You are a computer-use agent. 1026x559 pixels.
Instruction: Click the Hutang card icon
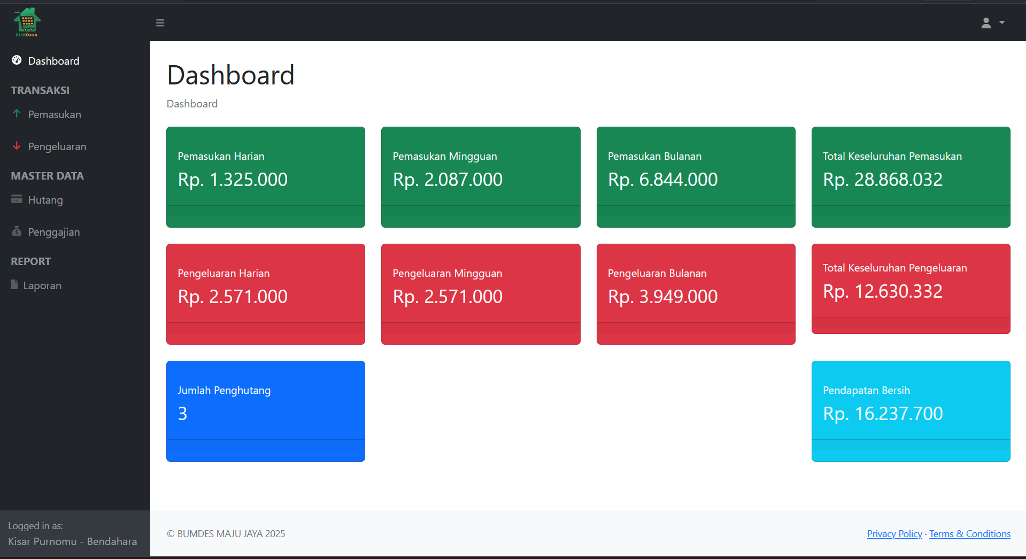(17, 199)
